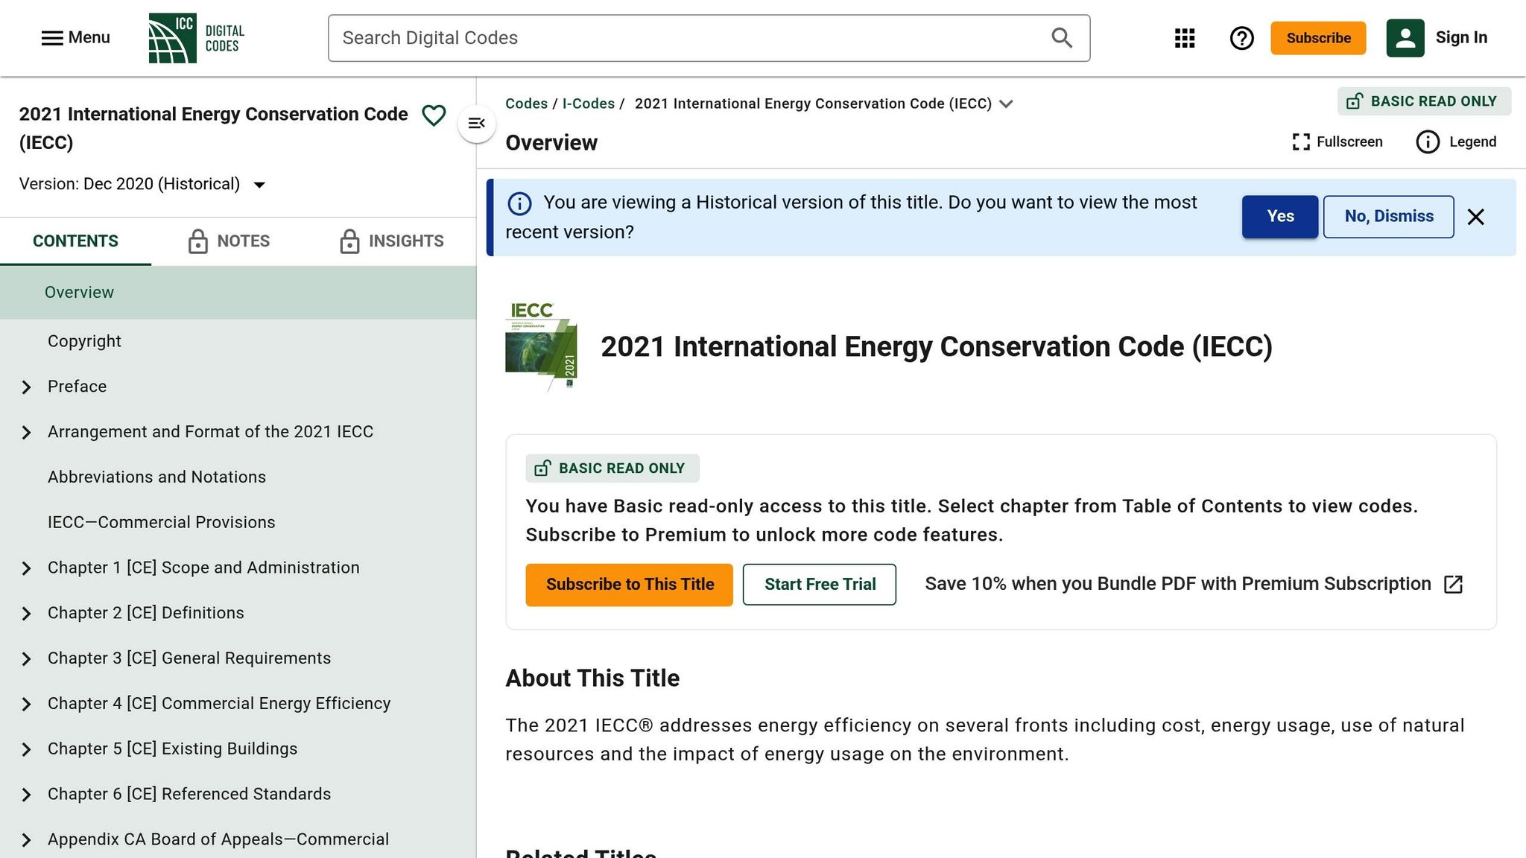Viewport: 1526px width, 858px height.
Task: Dismiss the historical version banner with X
Action: click(1476, 217)
